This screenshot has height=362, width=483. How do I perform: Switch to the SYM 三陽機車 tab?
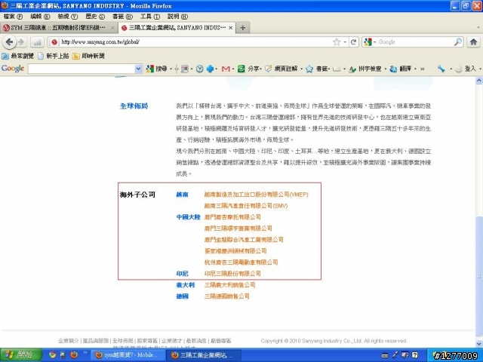pyautogui.click(x=59, y=28)
